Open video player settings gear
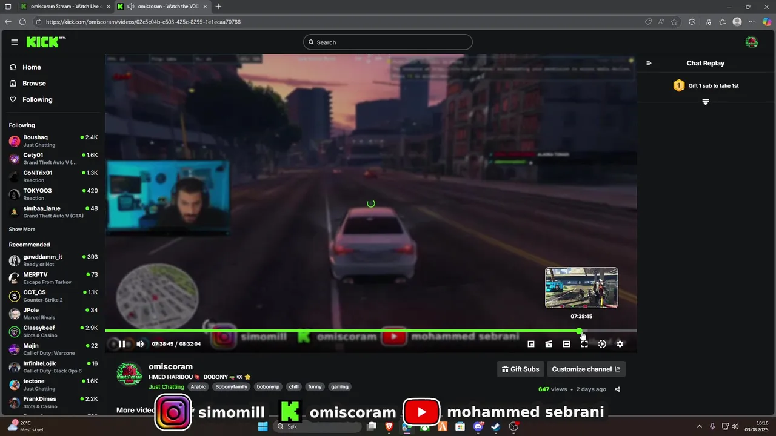Image resolution: width=776 pixels, height=436 pixels. (x=620, y=344)
